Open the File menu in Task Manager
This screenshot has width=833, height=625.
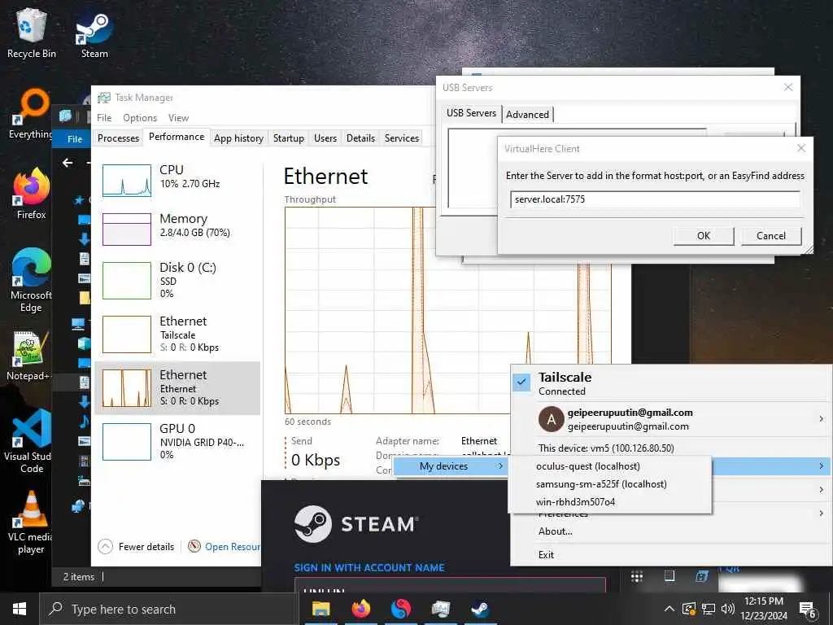click(x=104, y=118)
